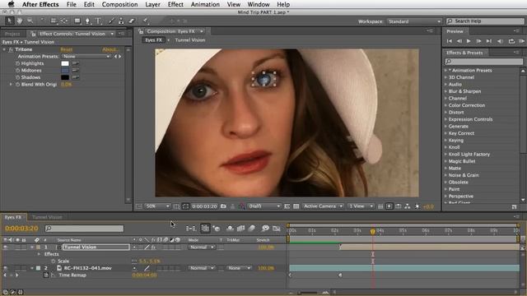
Task: Select the Selection arrow tool
Action: pos(9,21)
